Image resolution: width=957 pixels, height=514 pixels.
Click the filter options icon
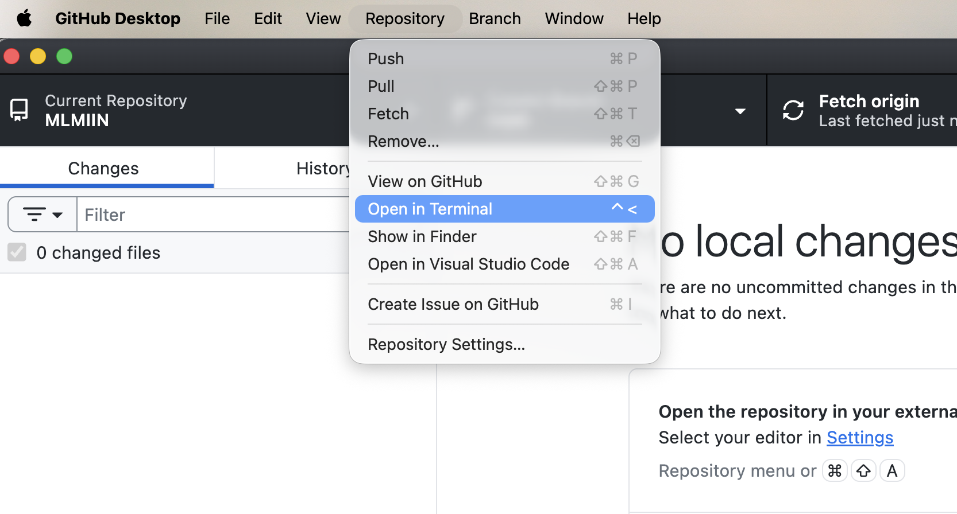tap(34, 215)
